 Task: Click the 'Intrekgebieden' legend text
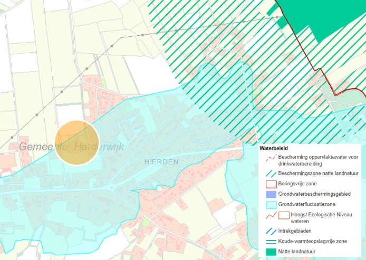[x=295, y=231]
